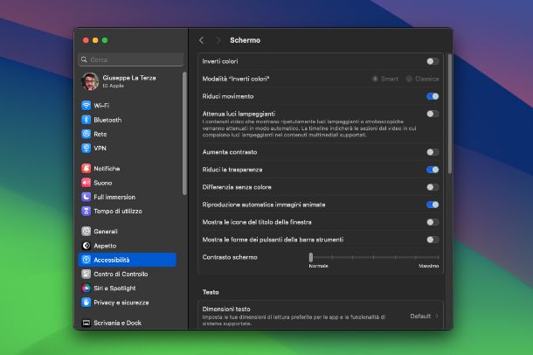Select Aspetto in the sidebar

point(128,246)
